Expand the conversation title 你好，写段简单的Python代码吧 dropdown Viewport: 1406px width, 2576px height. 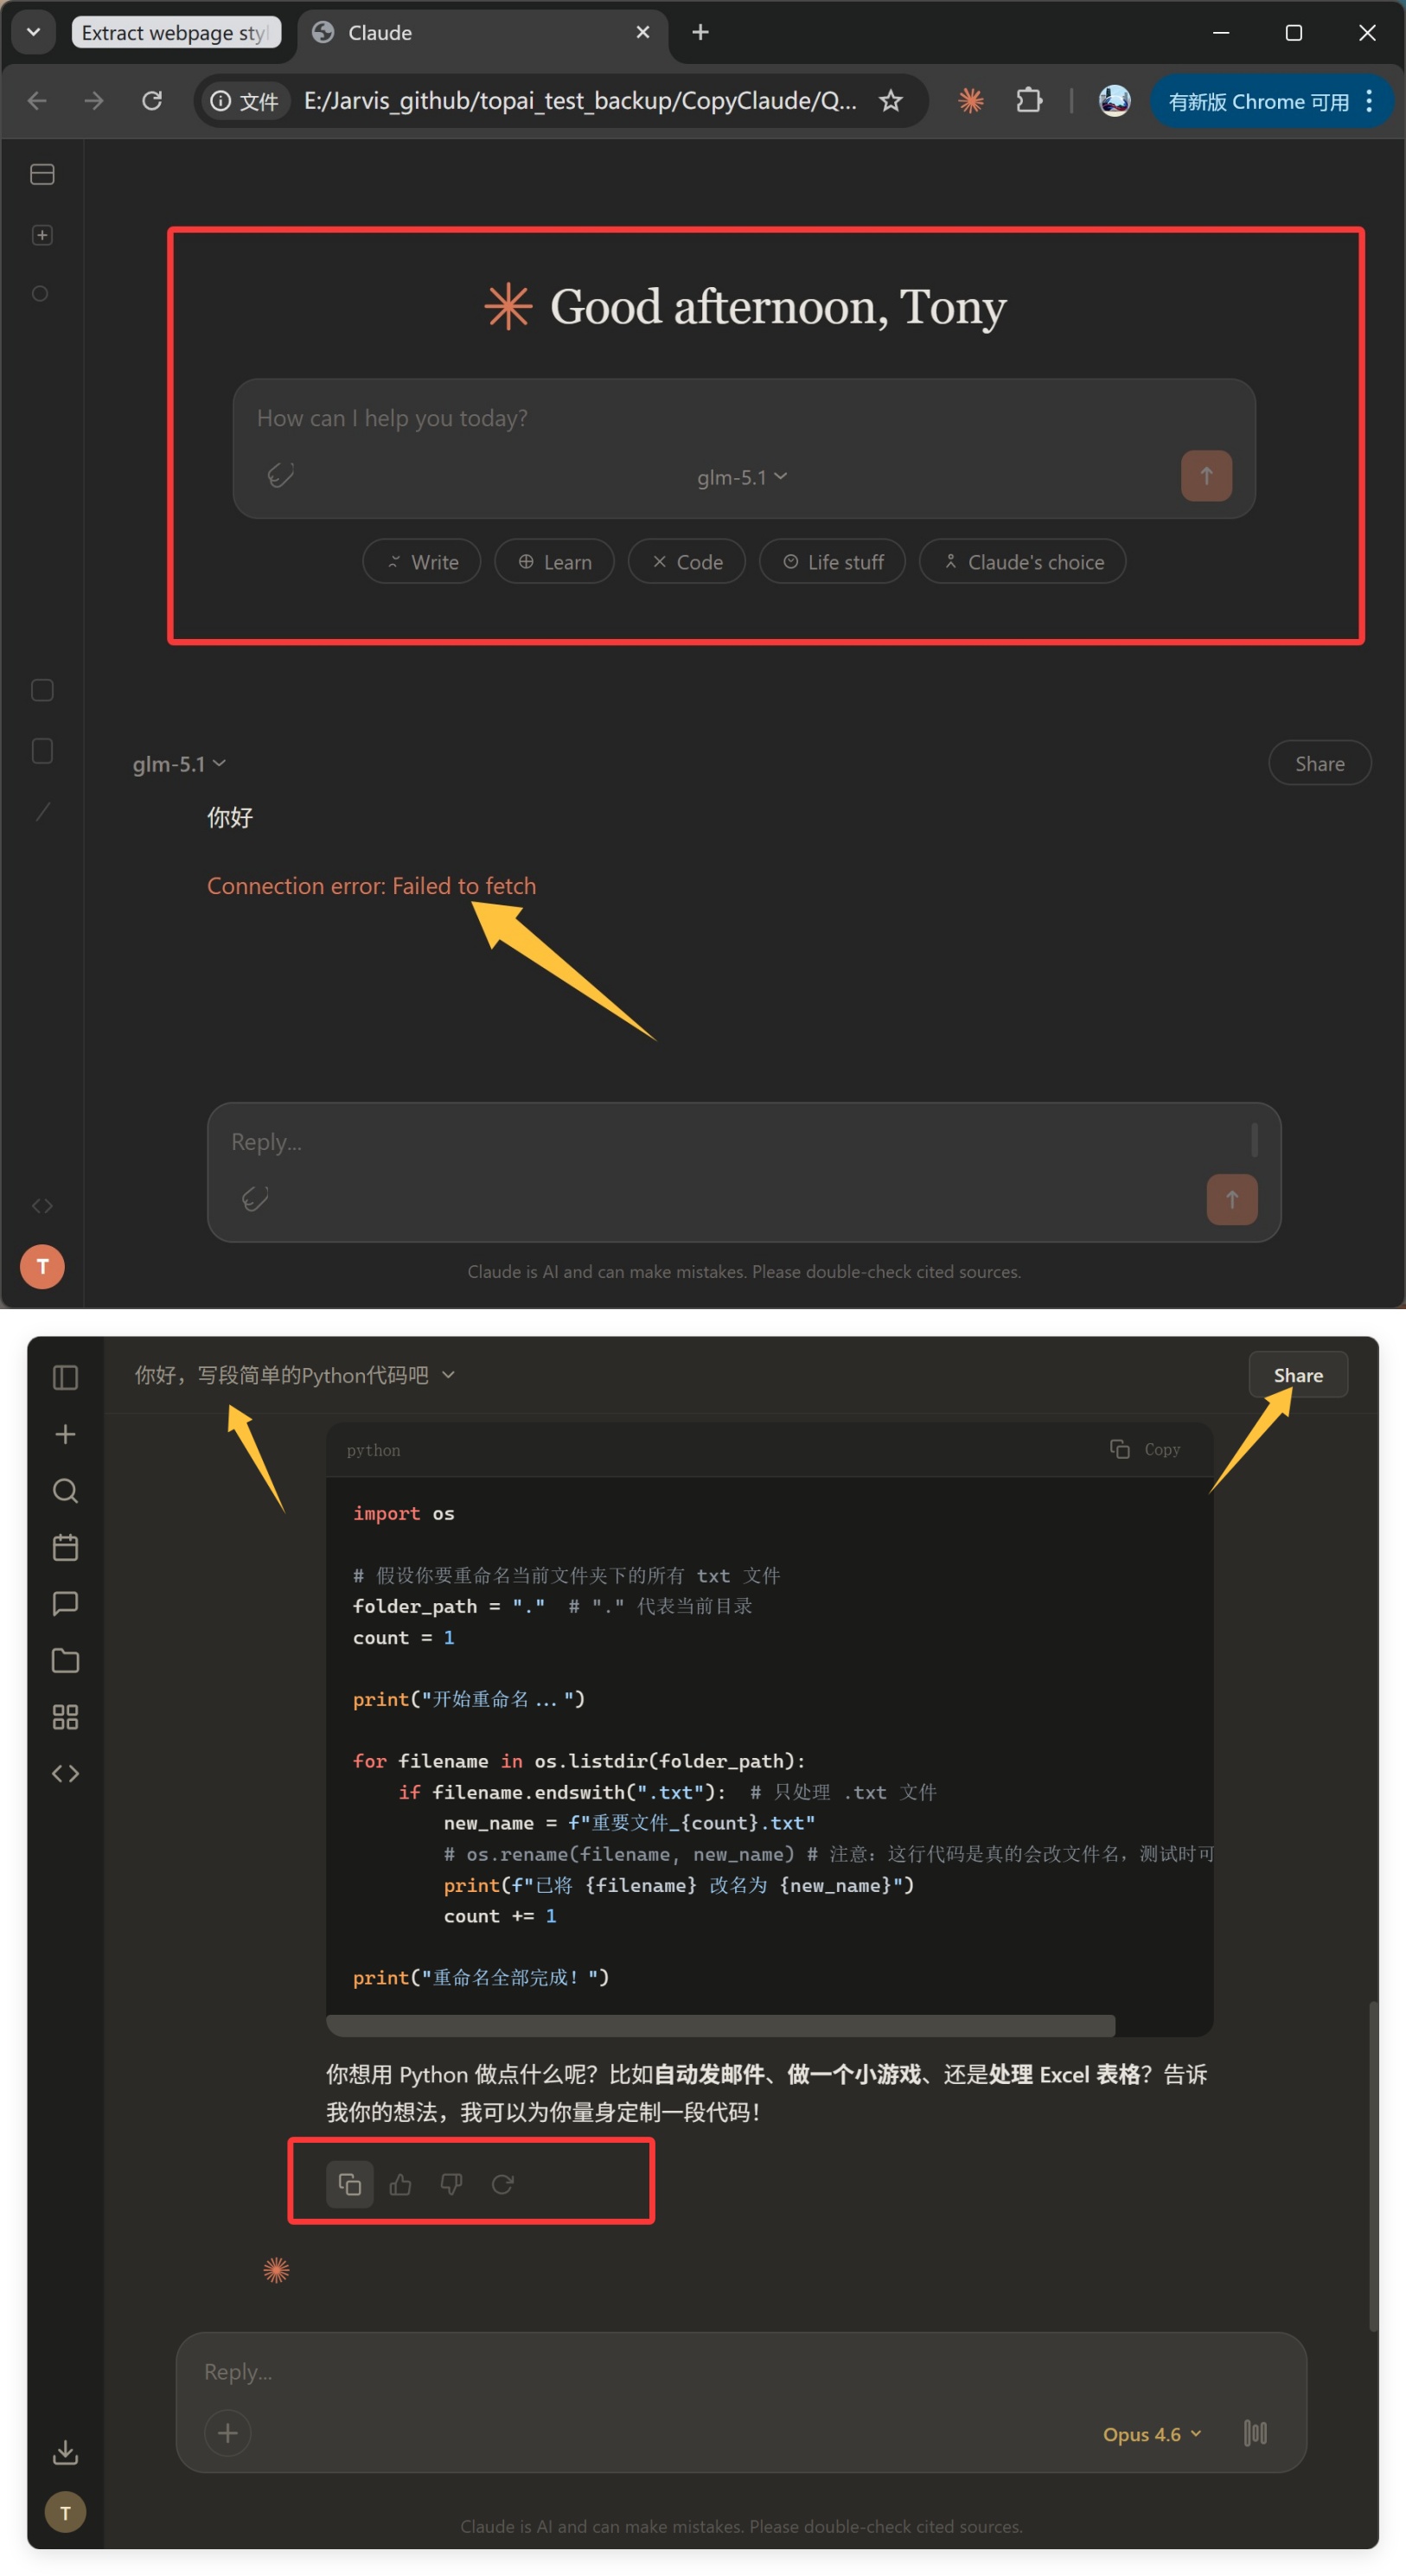(x=295, y=1376)
